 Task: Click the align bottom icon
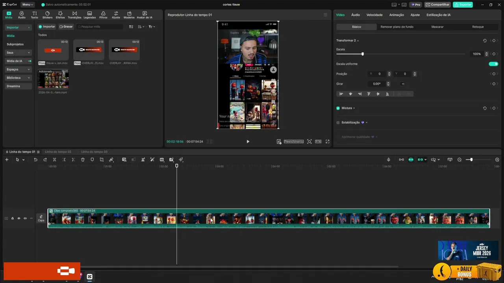[387, 94]
